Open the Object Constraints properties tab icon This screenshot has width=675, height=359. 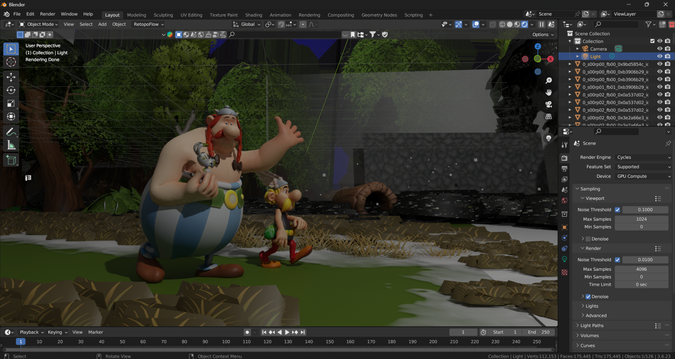pyautogui.click(x=564, y=248)
